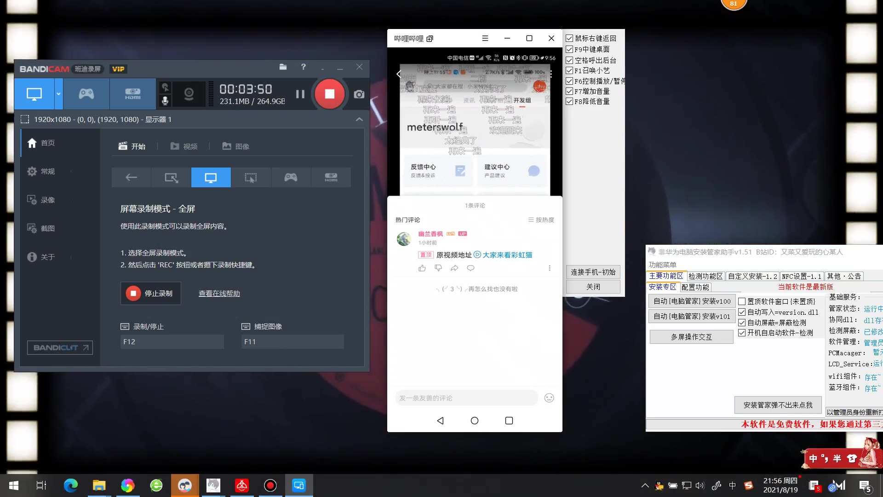Open Bandicam output folder icon
883x497 pixels.
(x=283, y=67)
